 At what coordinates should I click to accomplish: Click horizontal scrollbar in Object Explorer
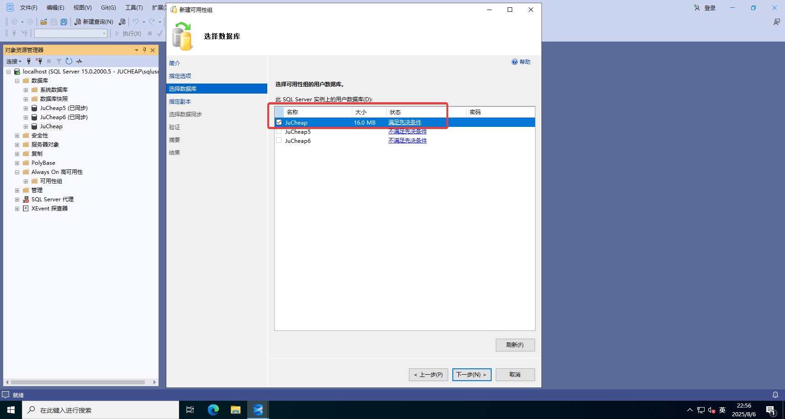[78, 382]
